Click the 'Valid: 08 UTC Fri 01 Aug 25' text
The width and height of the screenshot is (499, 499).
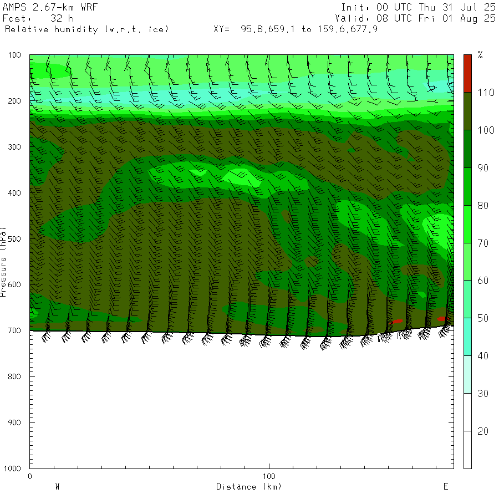415,18
